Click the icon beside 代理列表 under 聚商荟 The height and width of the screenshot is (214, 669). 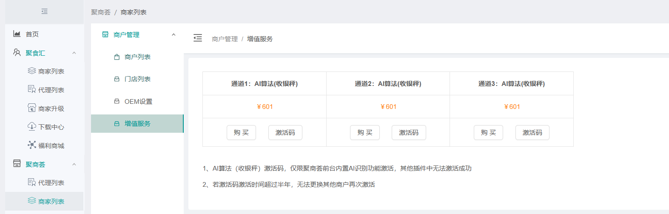[x=32, y=182]
